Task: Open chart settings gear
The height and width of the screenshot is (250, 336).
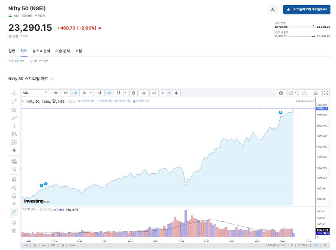Action: [133, 93]
